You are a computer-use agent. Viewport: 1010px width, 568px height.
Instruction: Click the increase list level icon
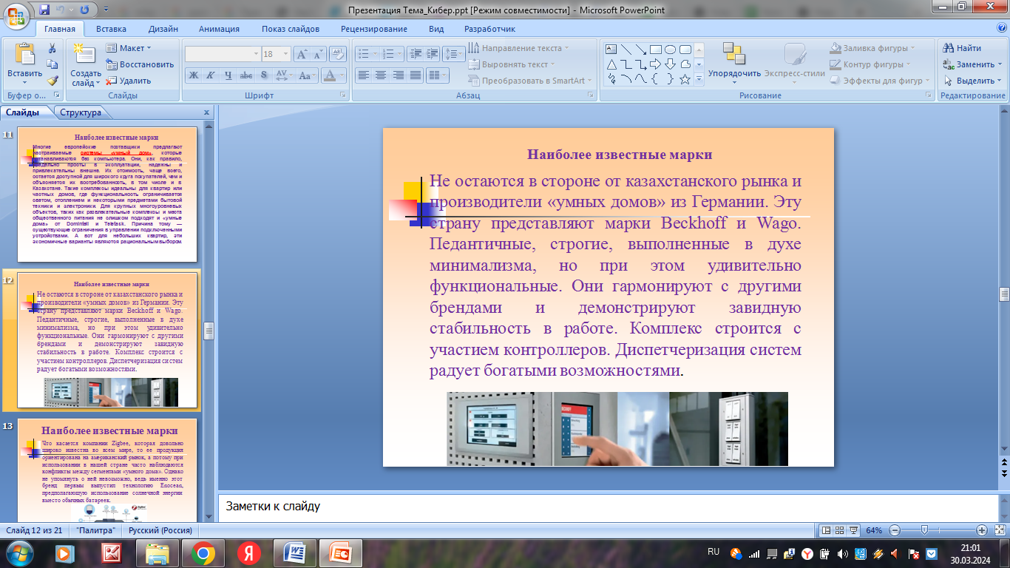[433, 54]
